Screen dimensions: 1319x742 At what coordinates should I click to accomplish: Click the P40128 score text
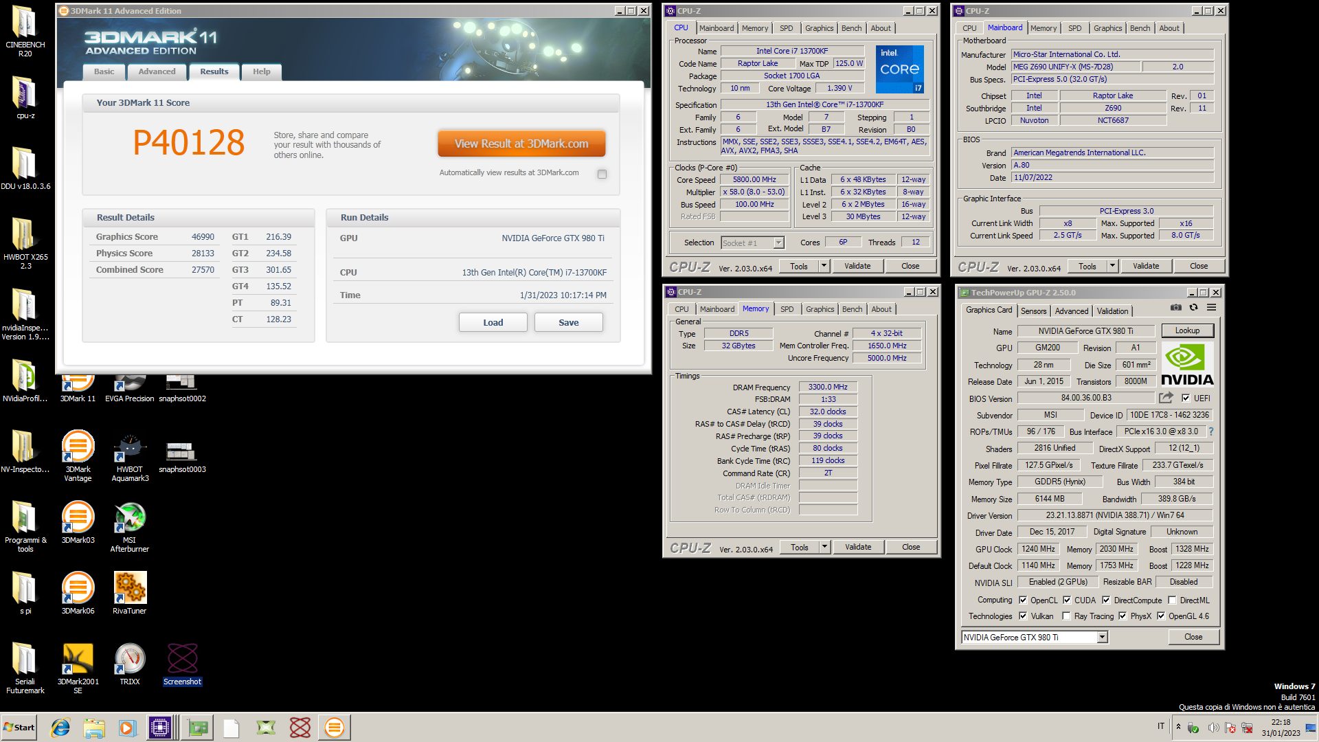pos(189,142)
